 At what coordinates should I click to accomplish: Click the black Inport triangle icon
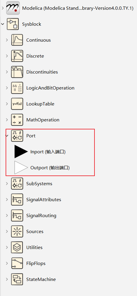pos(21,152)
